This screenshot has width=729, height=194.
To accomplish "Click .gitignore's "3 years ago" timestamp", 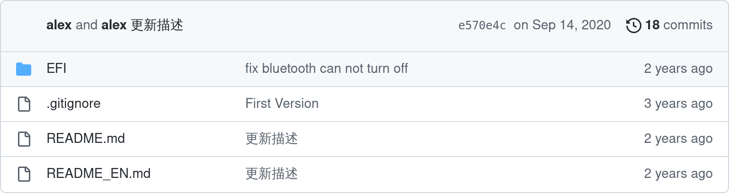I will pyautogui.click(x=678, y=104).
